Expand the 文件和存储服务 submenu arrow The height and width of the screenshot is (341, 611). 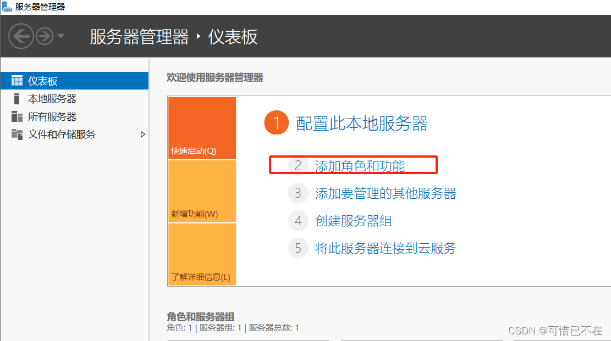click(142, 135)
